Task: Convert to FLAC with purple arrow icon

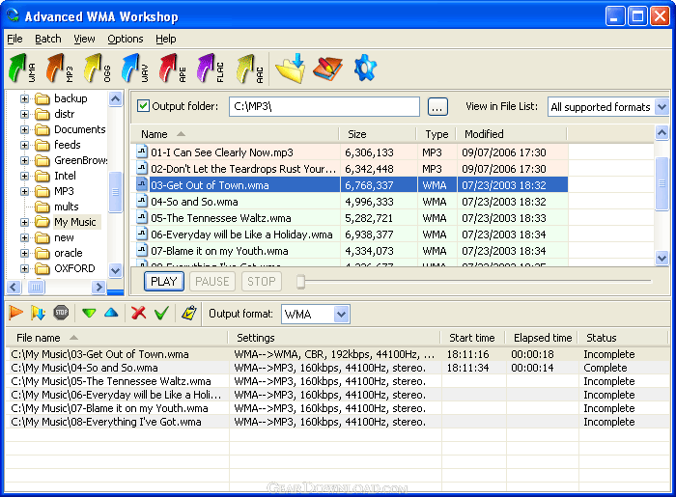Action: click(211, 69)
